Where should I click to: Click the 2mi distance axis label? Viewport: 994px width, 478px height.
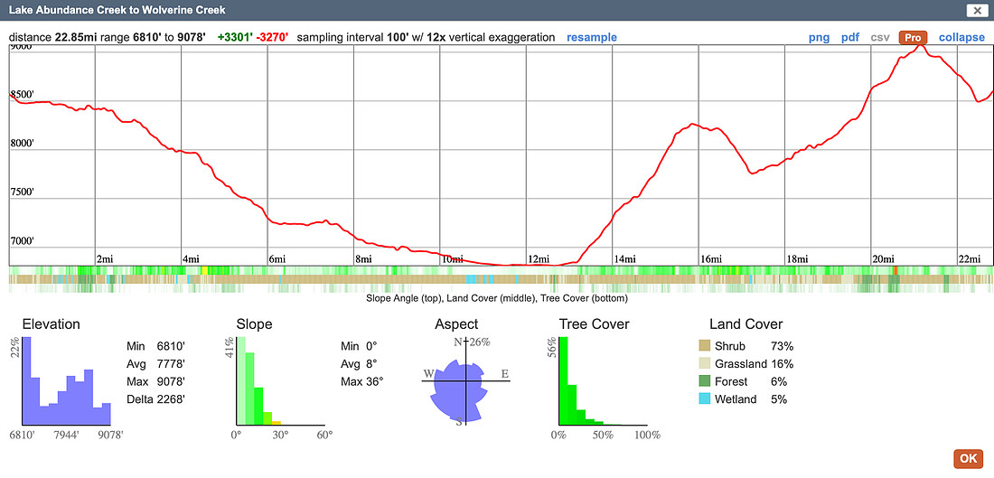[x=105, y=258]
